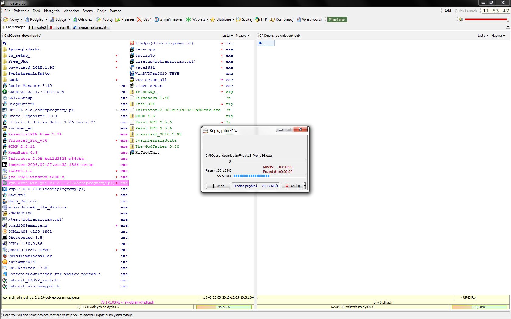The height and width of the screenshot is (319, 511).
Task: Select zipeg-setup file
Action: (146, 86)
